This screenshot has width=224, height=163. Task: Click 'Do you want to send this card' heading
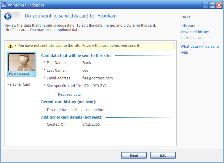coord(71,16)
